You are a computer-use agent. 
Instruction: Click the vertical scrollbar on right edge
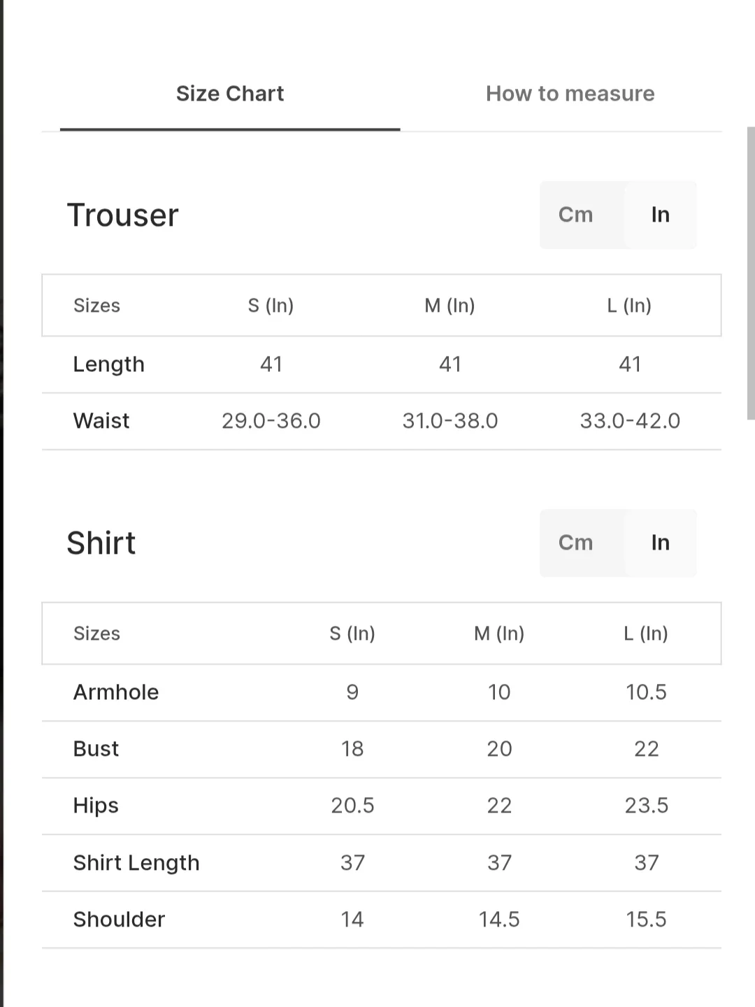coord(751,273)
